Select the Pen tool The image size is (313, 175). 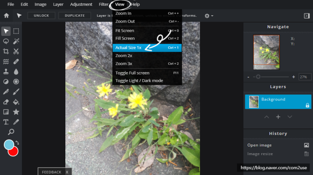(6, 92)
